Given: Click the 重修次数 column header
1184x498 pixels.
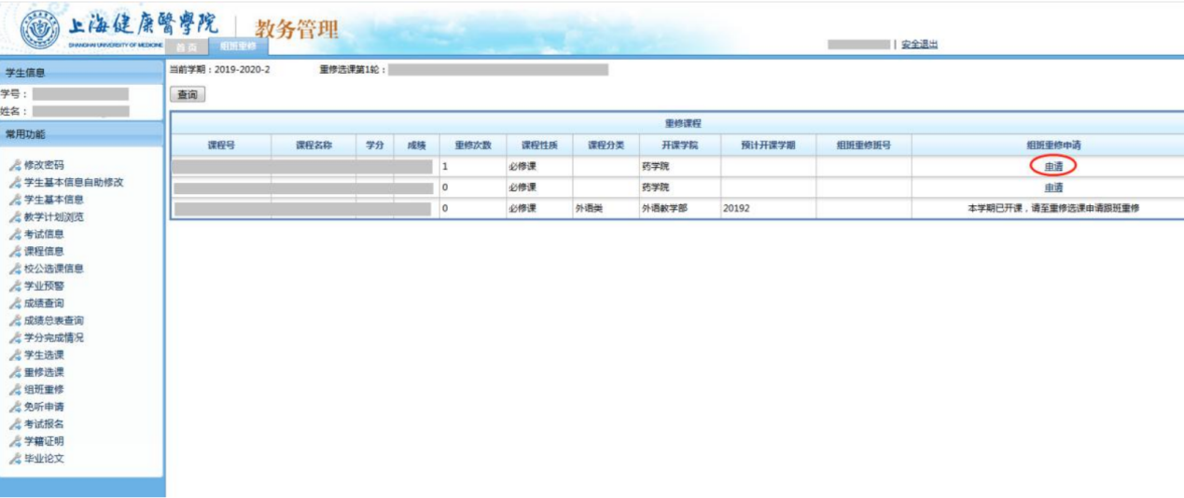Looking at the screenshot, I should coord(473,145).
